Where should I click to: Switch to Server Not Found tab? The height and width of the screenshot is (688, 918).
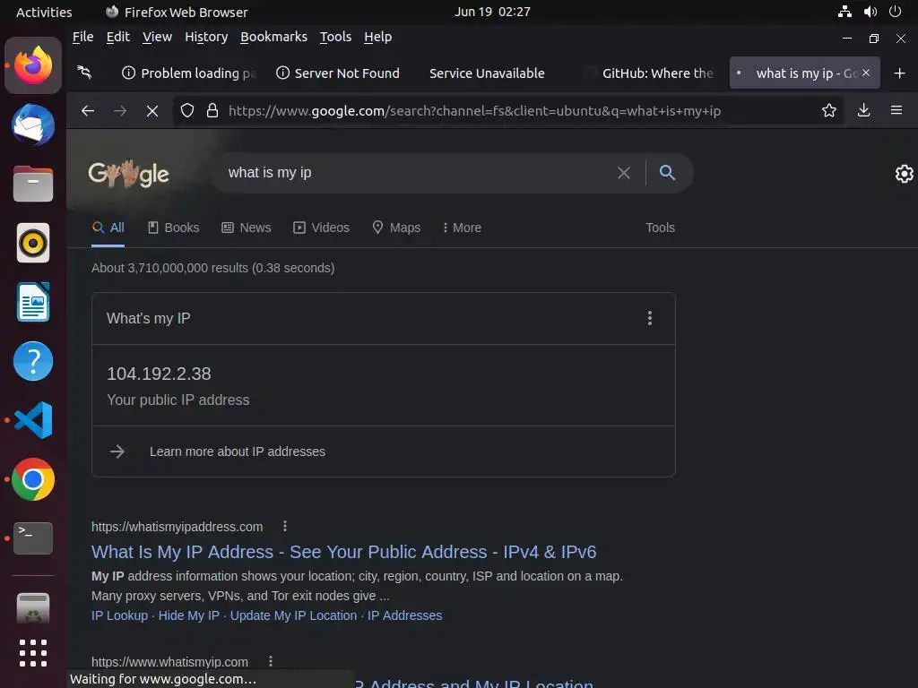(338, 73)
